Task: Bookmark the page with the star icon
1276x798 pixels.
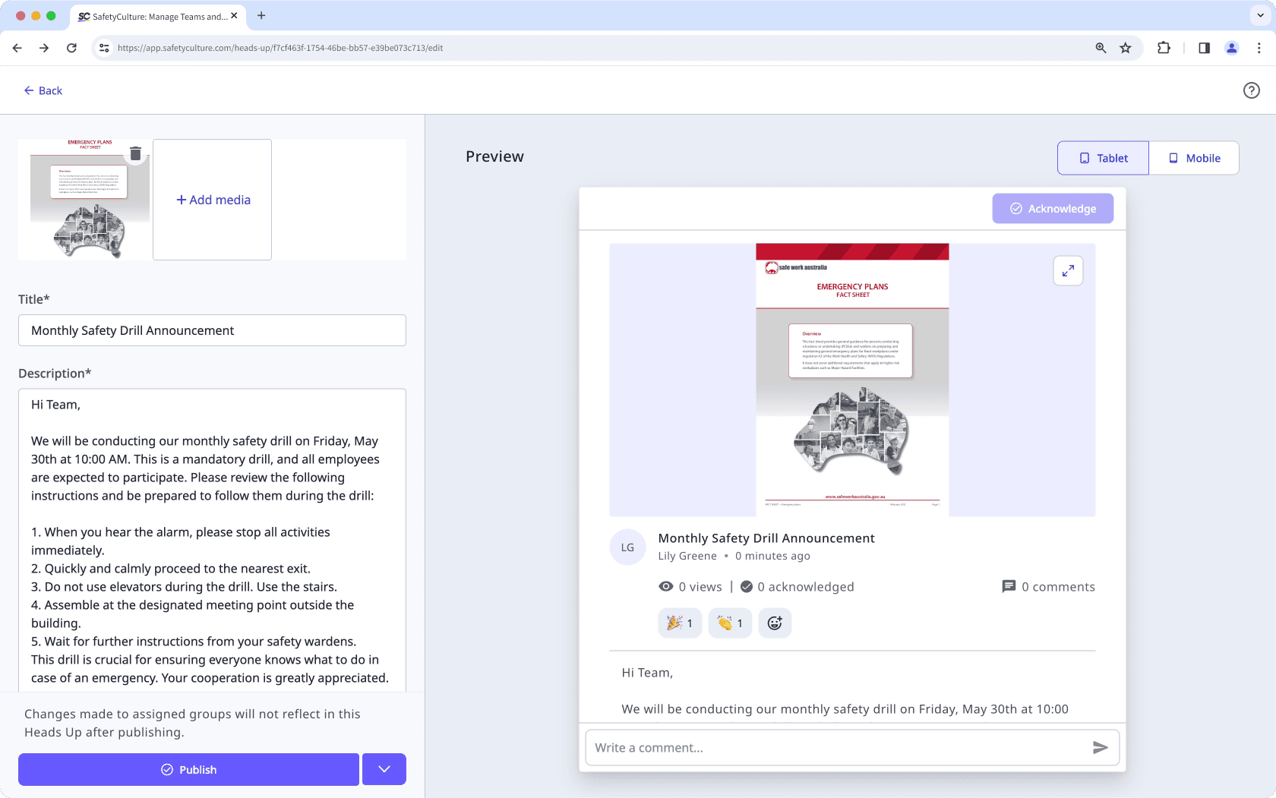Action: 1125,47
